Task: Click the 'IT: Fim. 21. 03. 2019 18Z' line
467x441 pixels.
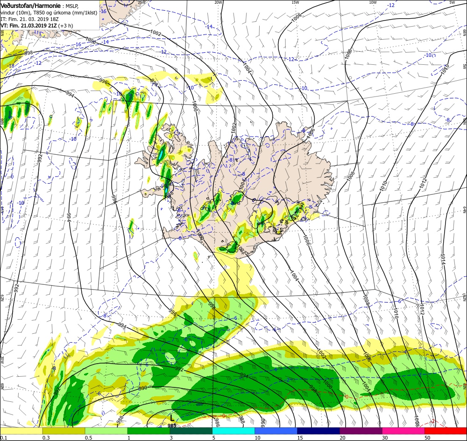Action: tap(28, 19)
